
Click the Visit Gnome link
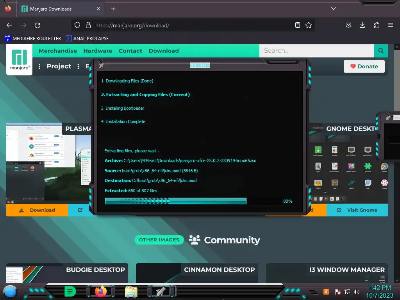357,210
